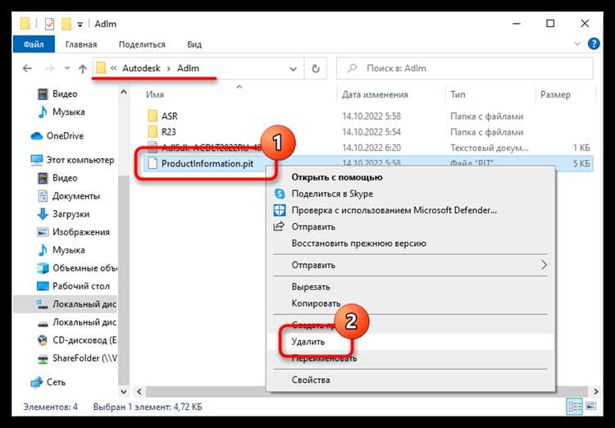This screenshot has width=615, height=428.
Task: Go up one folder level arrow
Action: [x=82, y=69]
